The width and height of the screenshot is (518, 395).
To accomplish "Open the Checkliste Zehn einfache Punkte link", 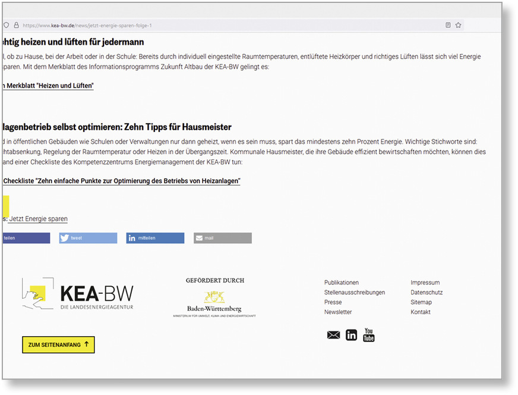I will [121, 181].
